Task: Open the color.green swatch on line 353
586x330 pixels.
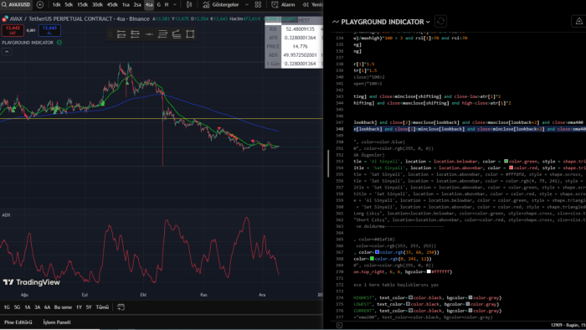Action: point(506,162)
